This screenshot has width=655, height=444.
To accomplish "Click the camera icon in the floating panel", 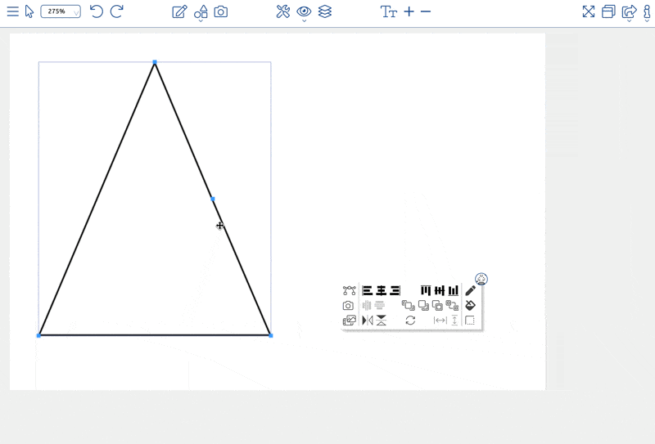I will pos(348,306).
